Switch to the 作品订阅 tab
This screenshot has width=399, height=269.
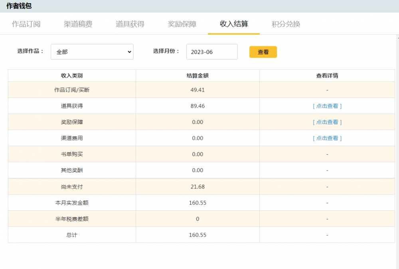26,24
